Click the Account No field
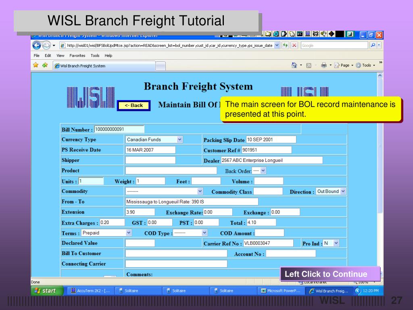 click(x=291, y=253)
